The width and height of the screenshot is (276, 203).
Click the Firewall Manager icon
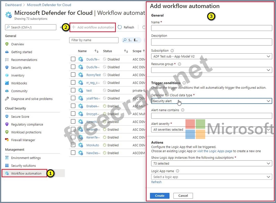click(x=7, y=140)
